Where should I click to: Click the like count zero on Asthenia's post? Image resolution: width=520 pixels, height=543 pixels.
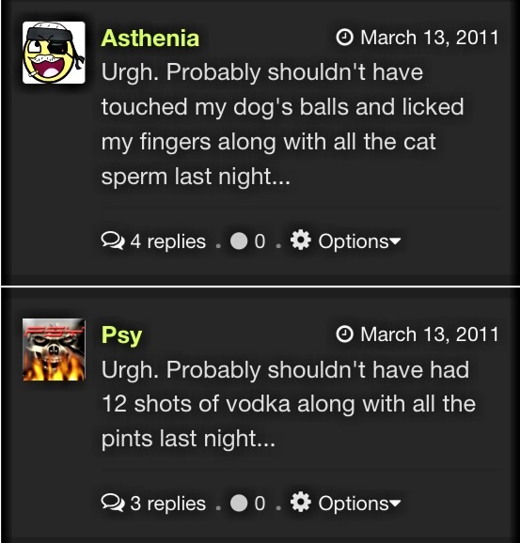point(260,241)
